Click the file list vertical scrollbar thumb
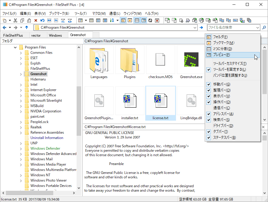This screenshot has height=202, width=268. tap(264, 72)
